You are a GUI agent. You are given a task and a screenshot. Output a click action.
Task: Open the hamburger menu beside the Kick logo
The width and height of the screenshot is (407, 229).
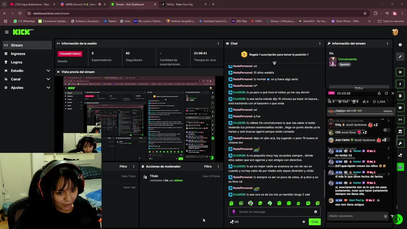(x=7, y=32)
